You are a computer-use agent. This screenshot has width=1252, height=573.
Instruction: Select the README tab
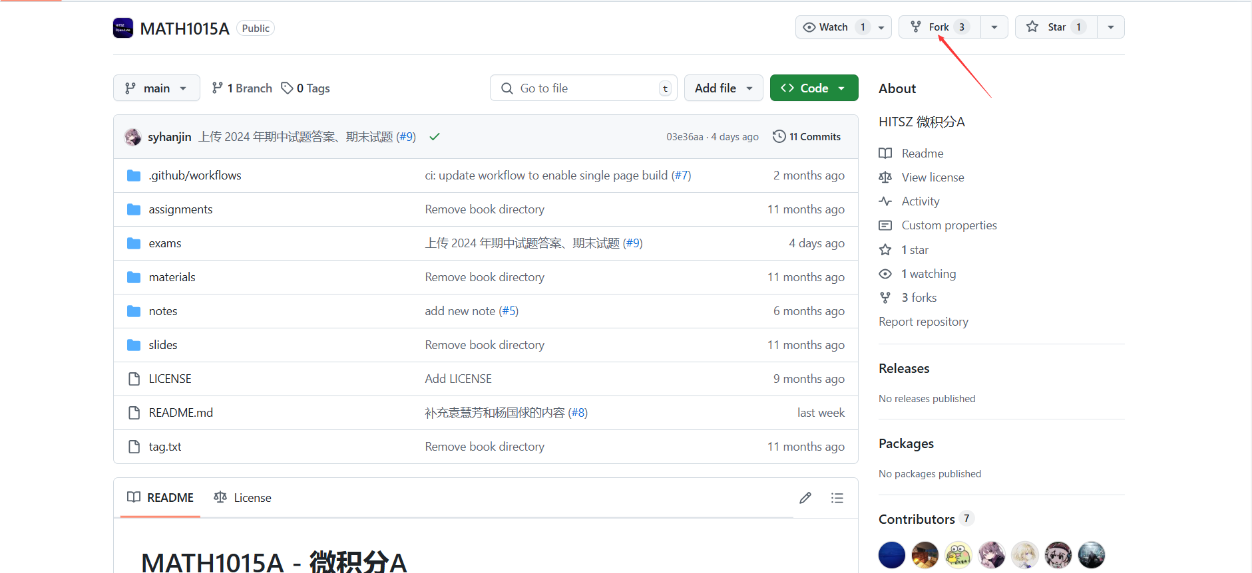tap(160, 498)
